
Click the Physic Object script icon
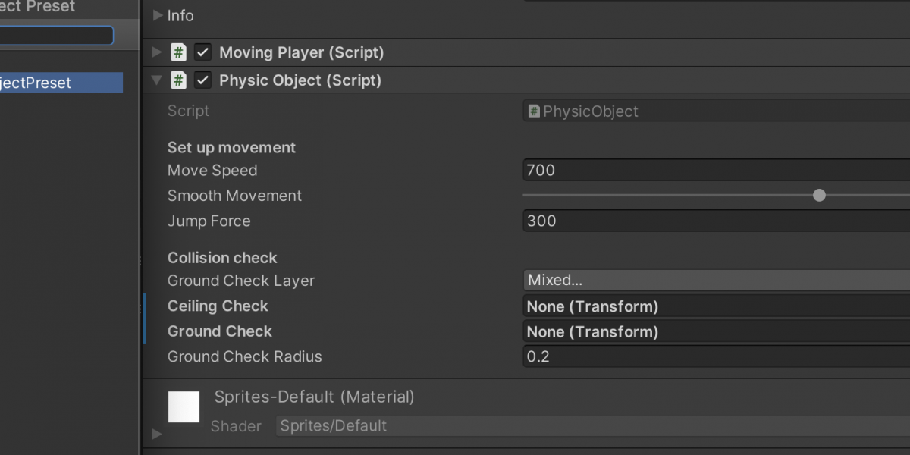tap(178, 80)
